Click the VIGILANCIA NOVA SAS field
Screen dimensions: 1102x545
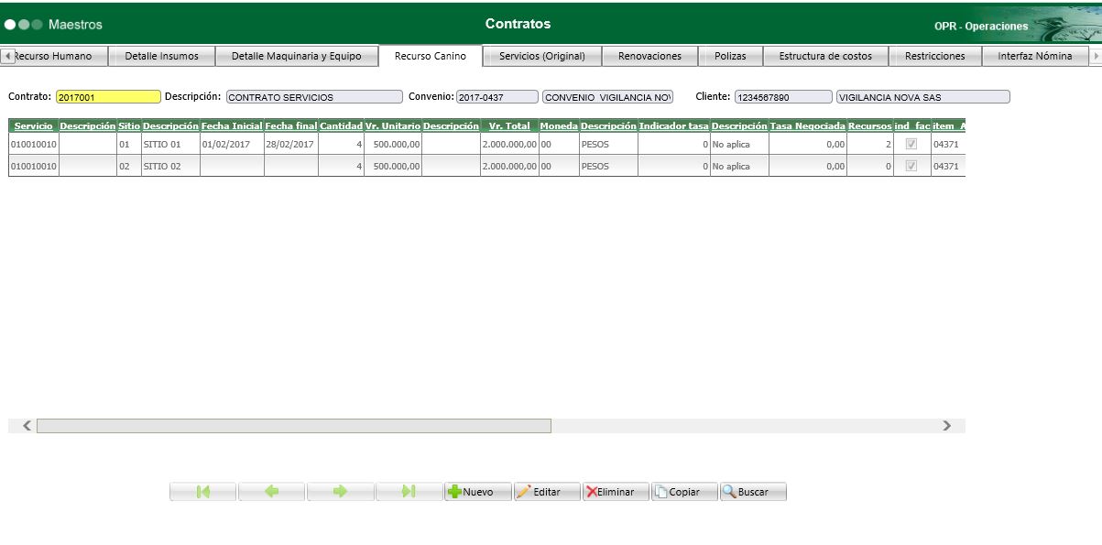(x=922, y=96)
